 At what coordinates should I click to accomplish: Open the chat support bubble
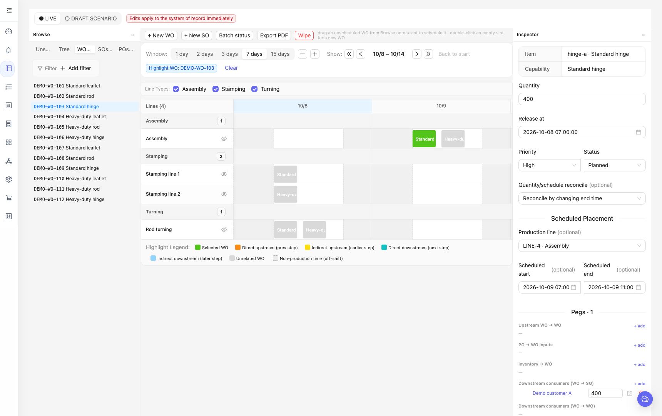(x=645, y=399)
